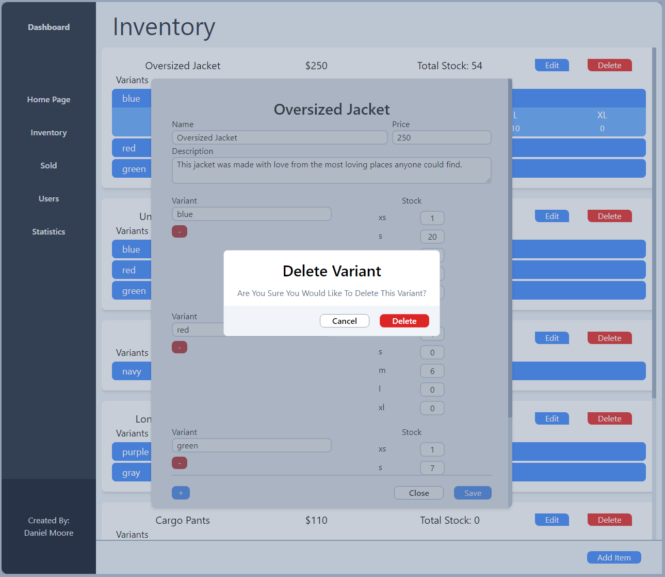
Task: Click the Total Stock: 54 text
Action: coord(449,66)
